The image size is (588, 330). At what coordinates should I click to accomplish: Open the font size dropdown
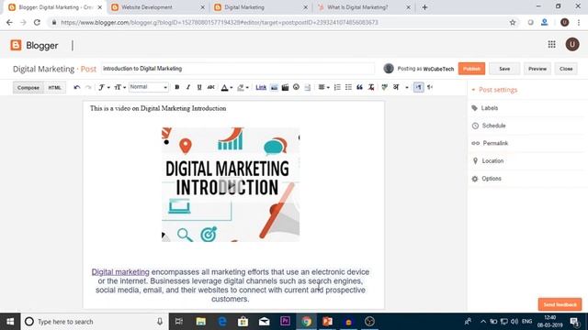(120, 87)
